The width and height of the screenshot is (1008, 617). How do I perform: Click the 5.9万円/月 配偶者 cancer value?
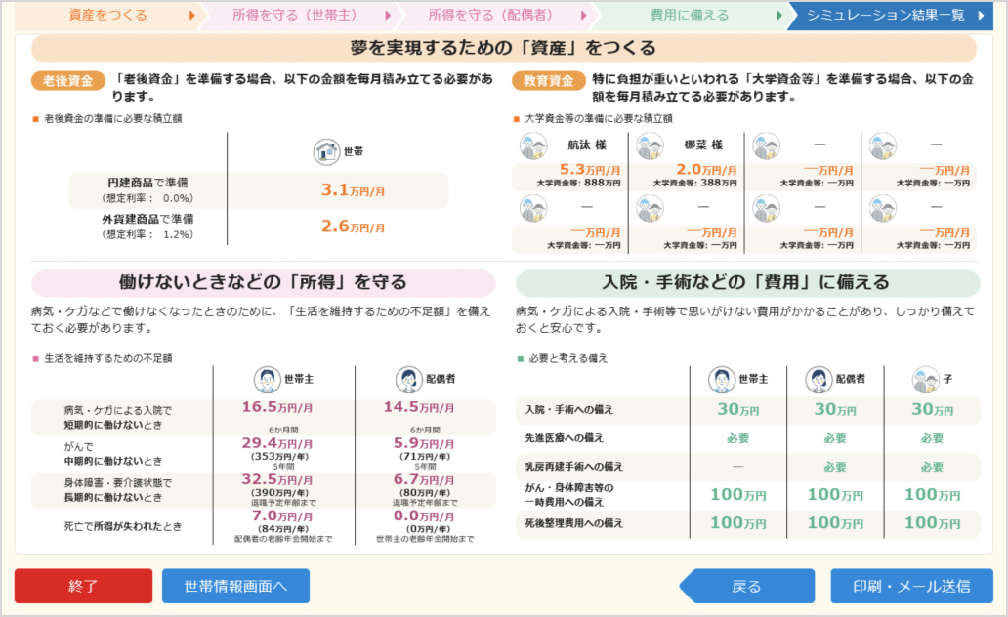(424, 443)
